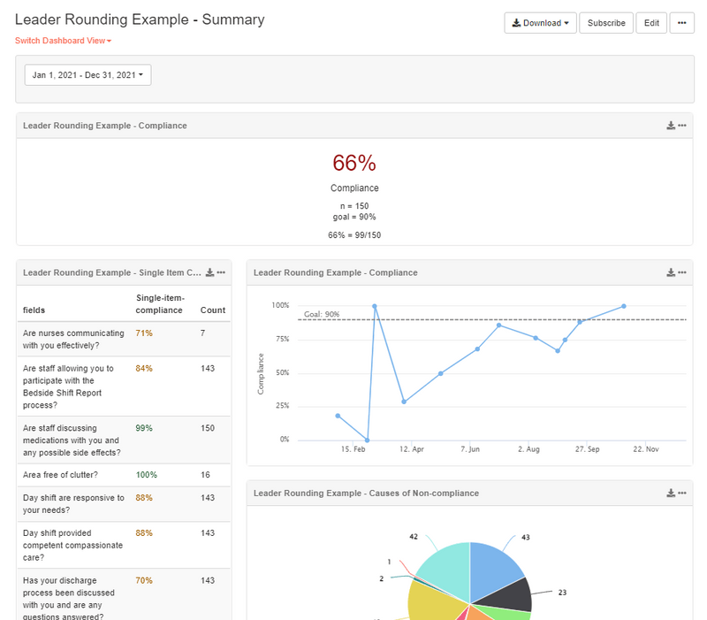Screen dimensions: 707x620
Task: Open ellipsis menu on Causes of Non-compliance panel
Action: coord(682,493)
